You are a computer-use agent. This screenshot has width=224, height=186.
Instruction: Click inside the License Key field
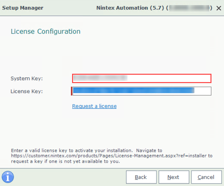coord(203,91)
